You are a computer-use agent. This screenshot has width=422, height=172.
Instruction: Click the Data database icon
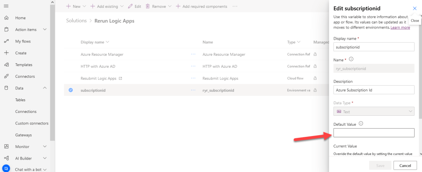[7, 88]
